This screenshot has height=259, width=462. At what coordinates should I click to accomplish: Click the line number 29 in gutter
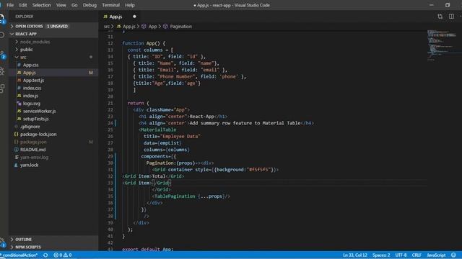click(x=110, y=156)
